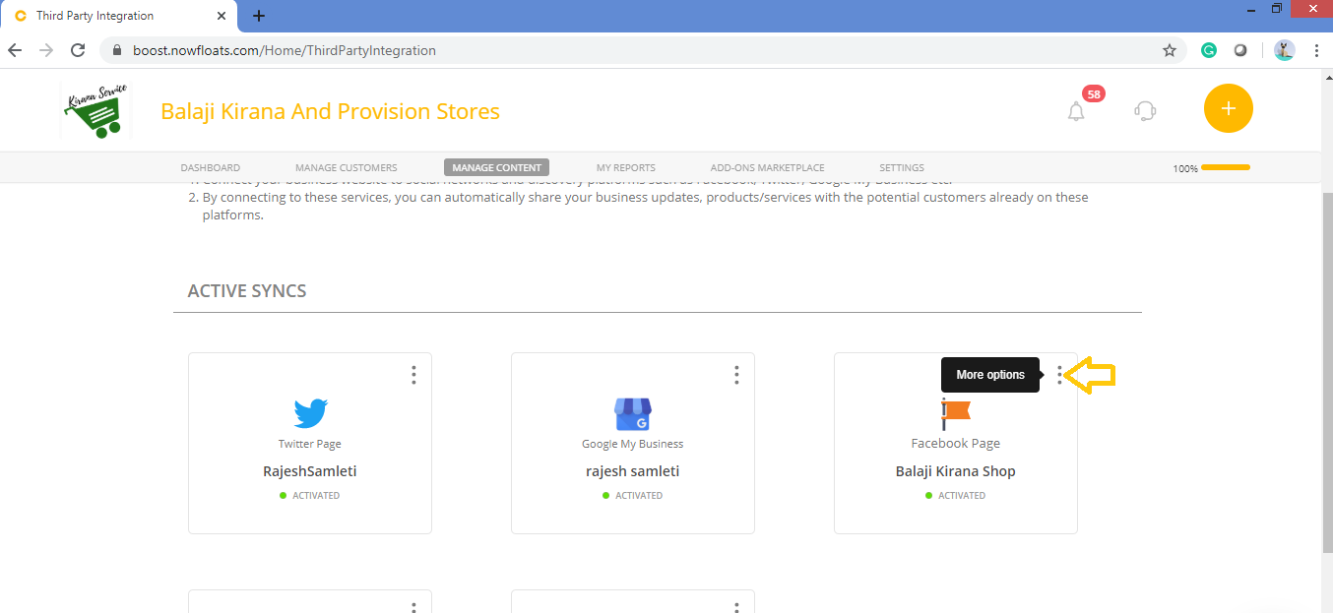This screenshot has height=613, width=1333.
Task: Click the Google My Business store icon
Action: (633, 414)
